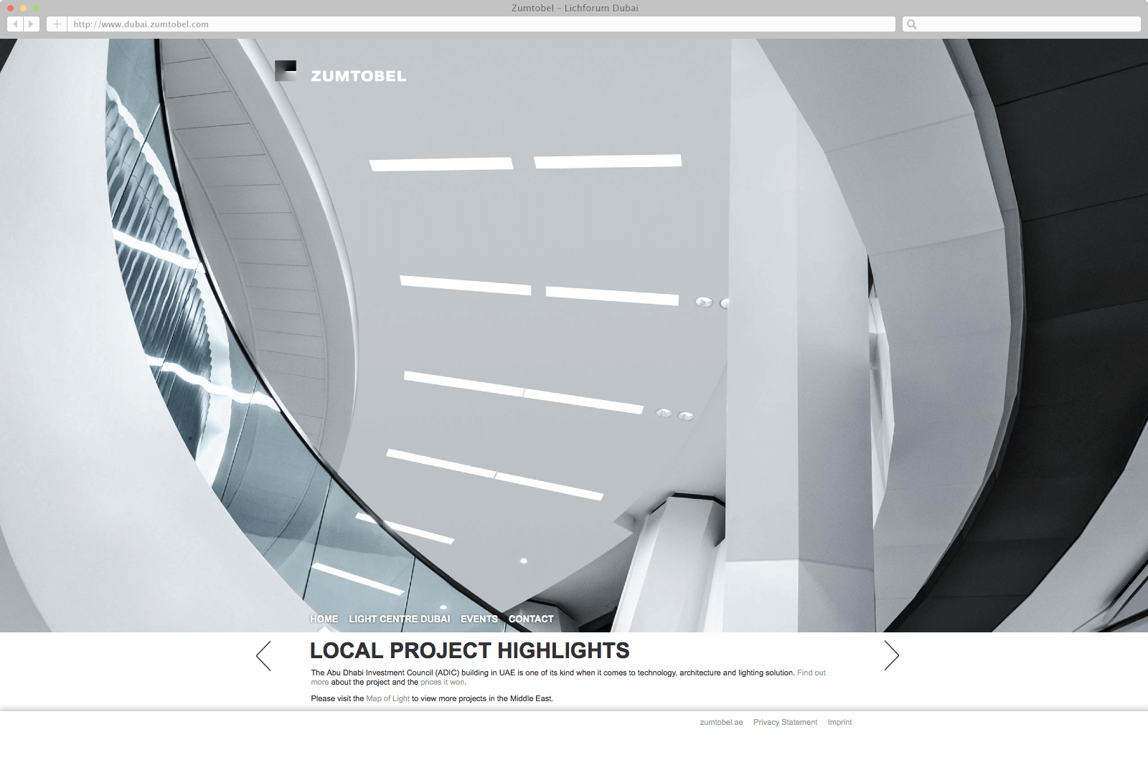Open the 'Map of Light' link
Image resolution: width=1148 pixels, height=770 pixels.
pyautogui.click(x=387, y=698)
